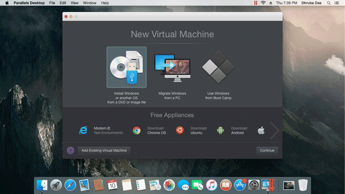Click the Download Android appliance

point(232,130)
